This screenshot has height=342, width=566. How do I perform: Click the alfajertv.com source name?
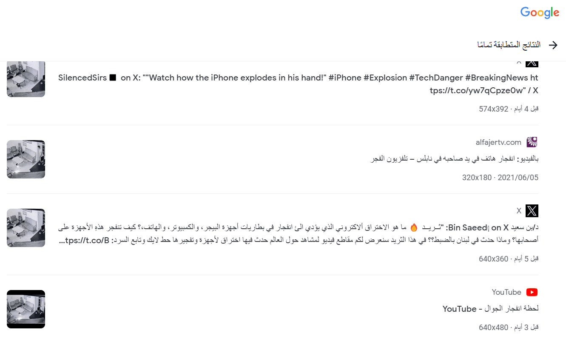tap(498, 142)
